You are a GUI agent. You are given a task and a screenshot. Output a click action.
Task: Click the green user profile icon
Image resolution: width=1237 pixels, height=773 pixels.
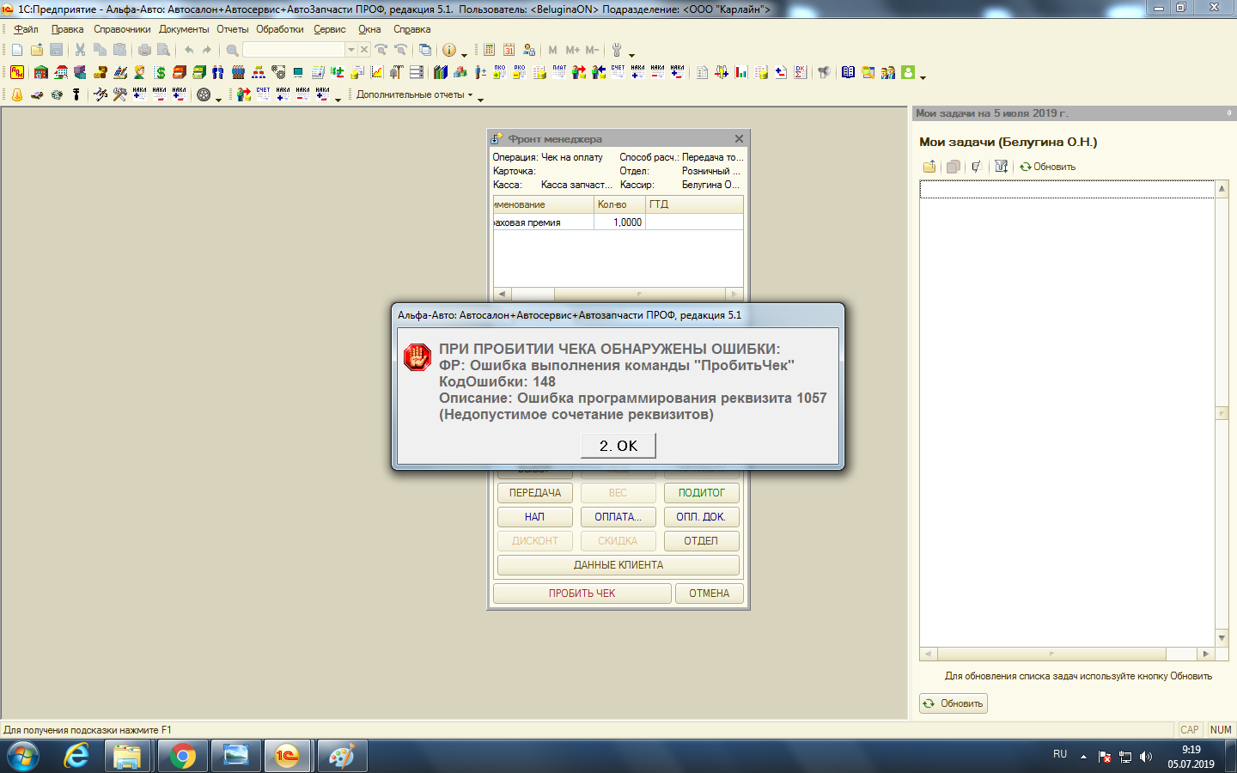point(908,72)
